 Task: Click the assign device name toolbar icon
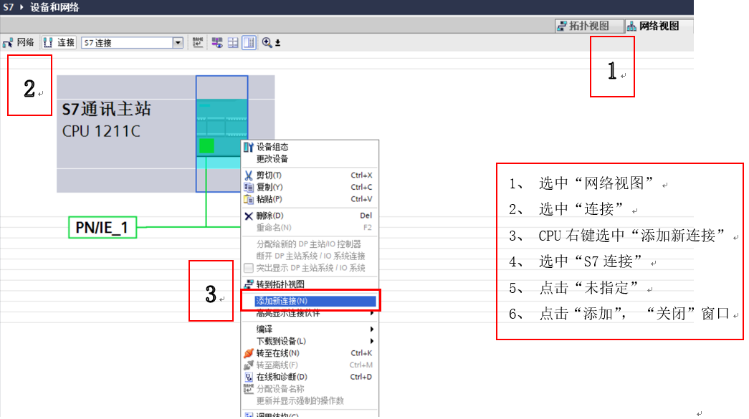(x=198, y=42)
